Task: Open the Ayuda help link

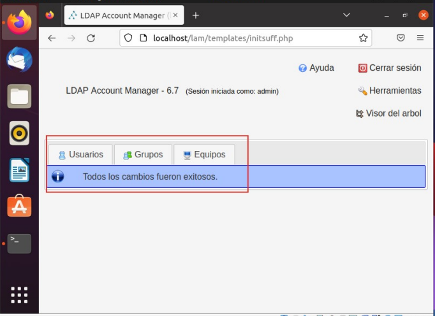Action: [321, 68]
